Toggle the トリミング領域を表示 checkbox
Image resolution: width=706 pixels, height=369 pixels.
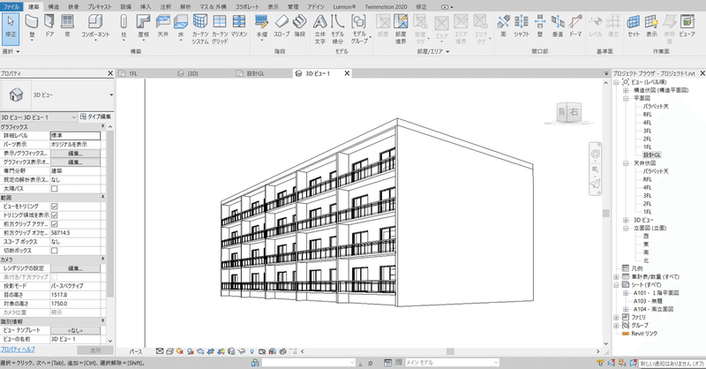click(55, 215)
